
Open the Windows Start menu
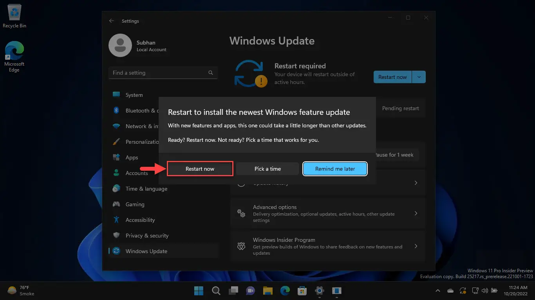(199, 291)
